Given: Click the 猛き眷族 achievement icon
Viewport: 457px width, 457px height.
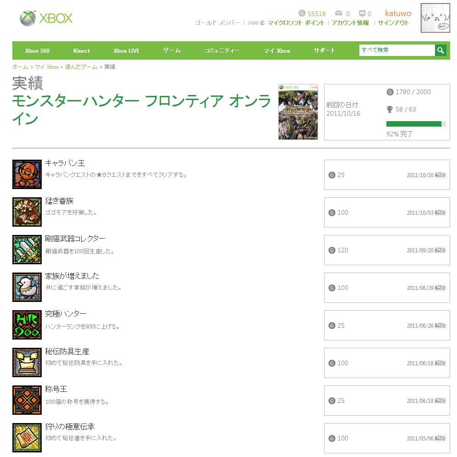Looking at the screenshot, I should click(x=27, y=212).
